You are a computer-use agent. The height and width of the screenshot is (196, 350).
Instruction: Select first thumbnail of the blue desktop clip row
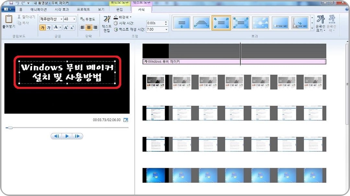pyautogui.click(x=156, y=175)
